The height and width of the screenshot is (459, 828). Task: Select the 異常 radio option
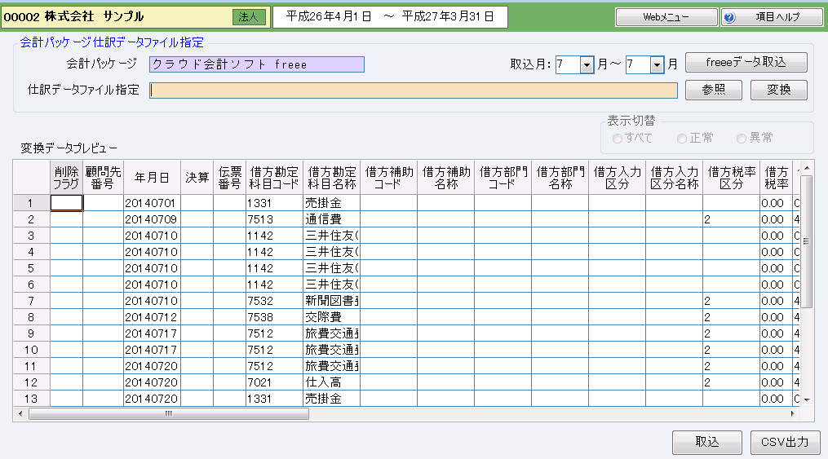click(x=742, y=139)
